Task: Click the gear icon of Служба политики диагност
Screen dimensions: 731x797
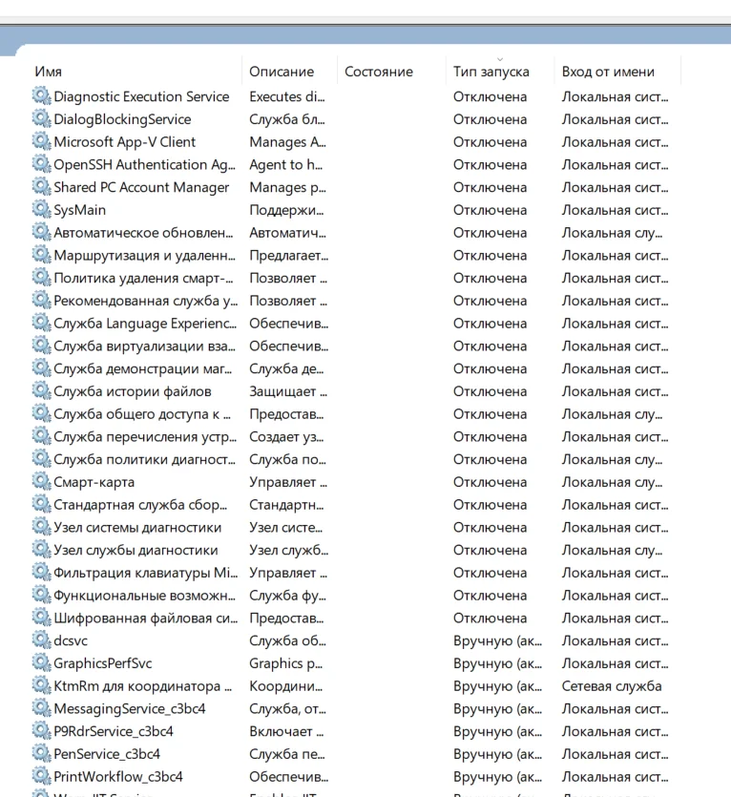Action: tap(41, 459)
